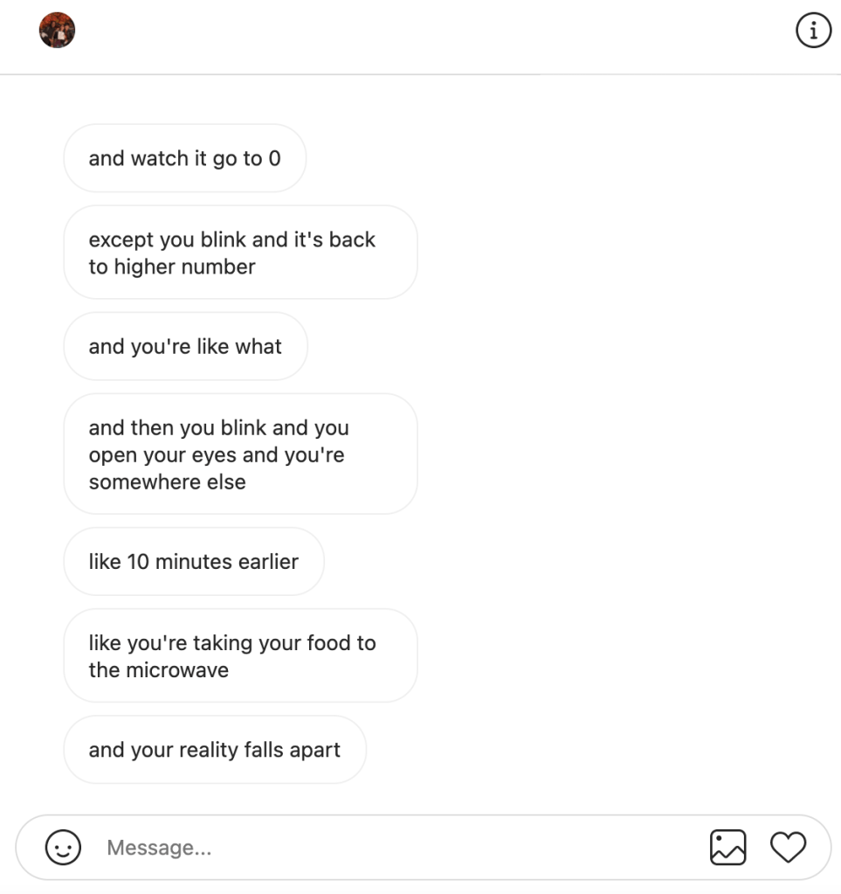Click the profile avatar in the header
Viewport: 841px width, 894px height.
tap(58, 31)
